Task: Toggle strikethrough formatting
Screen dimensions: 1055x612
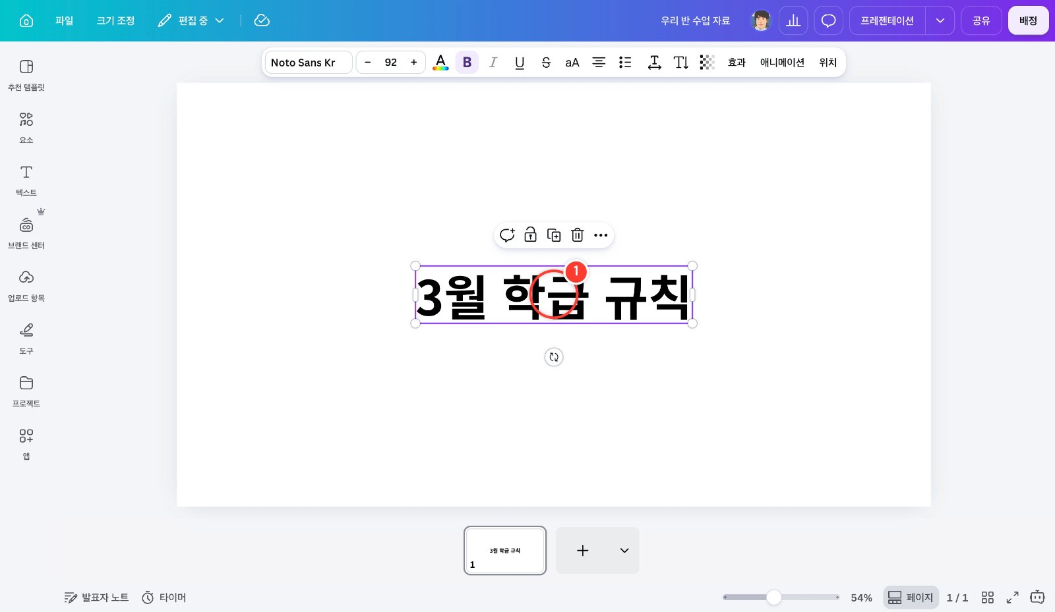Action: coord(546,62)
